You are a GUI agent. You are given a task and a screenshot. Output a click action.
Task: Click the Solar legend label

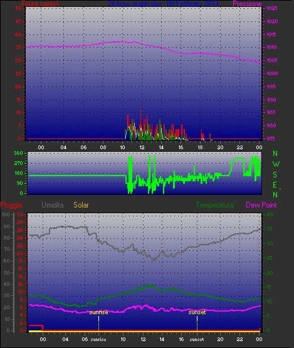click(81, 205)
